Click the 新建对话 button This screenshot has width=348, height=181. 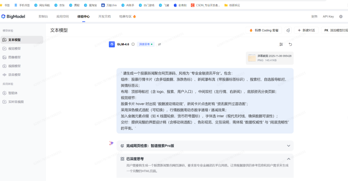click(x=306, y=30)
